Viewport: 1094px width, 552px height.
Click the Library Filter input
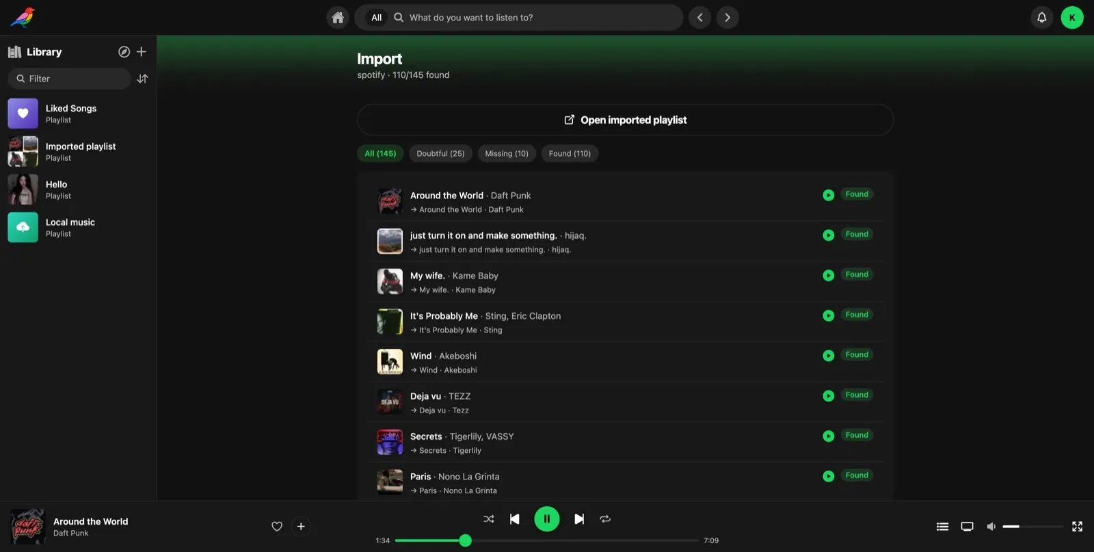[69, 79]
